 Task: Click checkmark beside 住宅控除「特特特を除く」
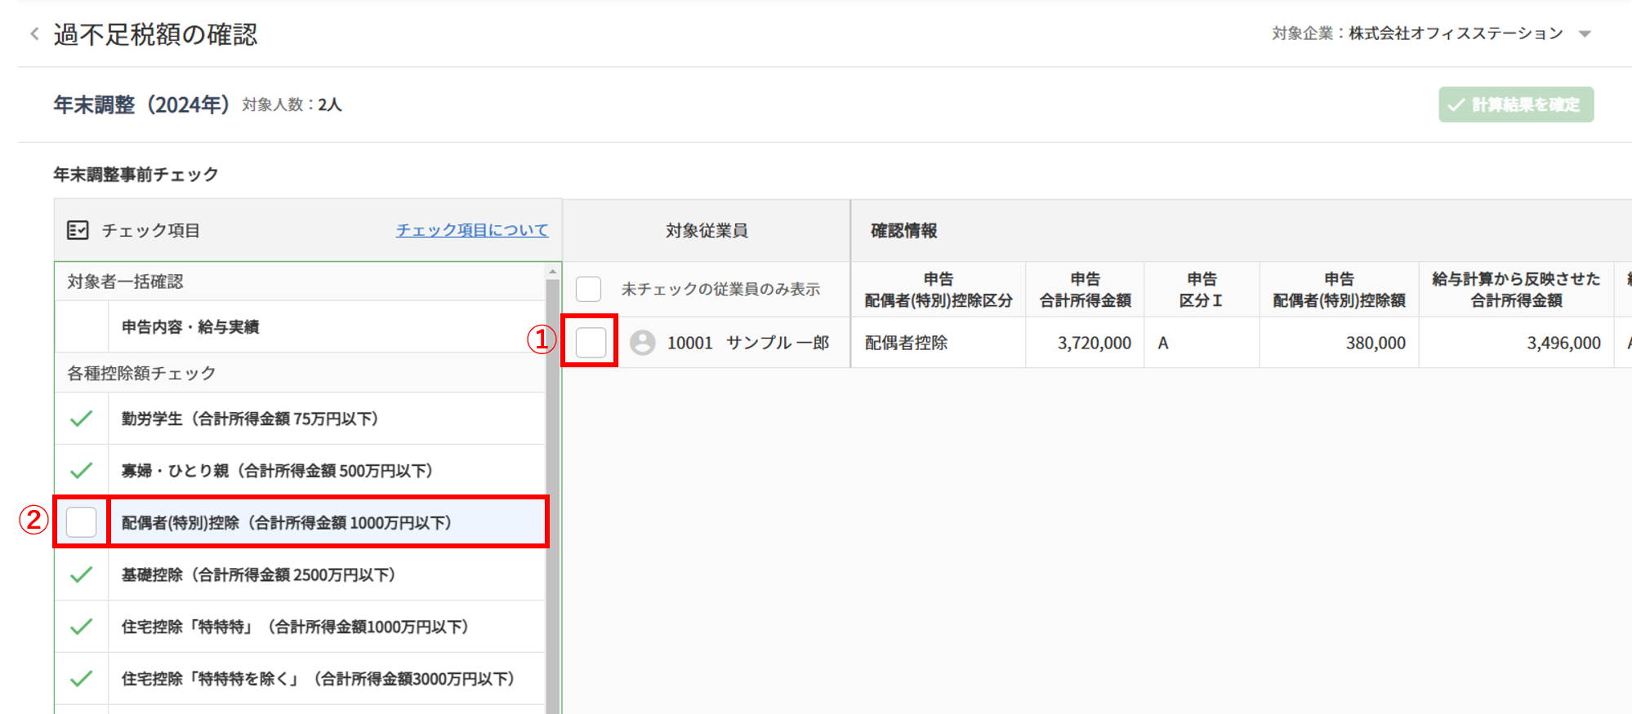(x=81, y=679)
